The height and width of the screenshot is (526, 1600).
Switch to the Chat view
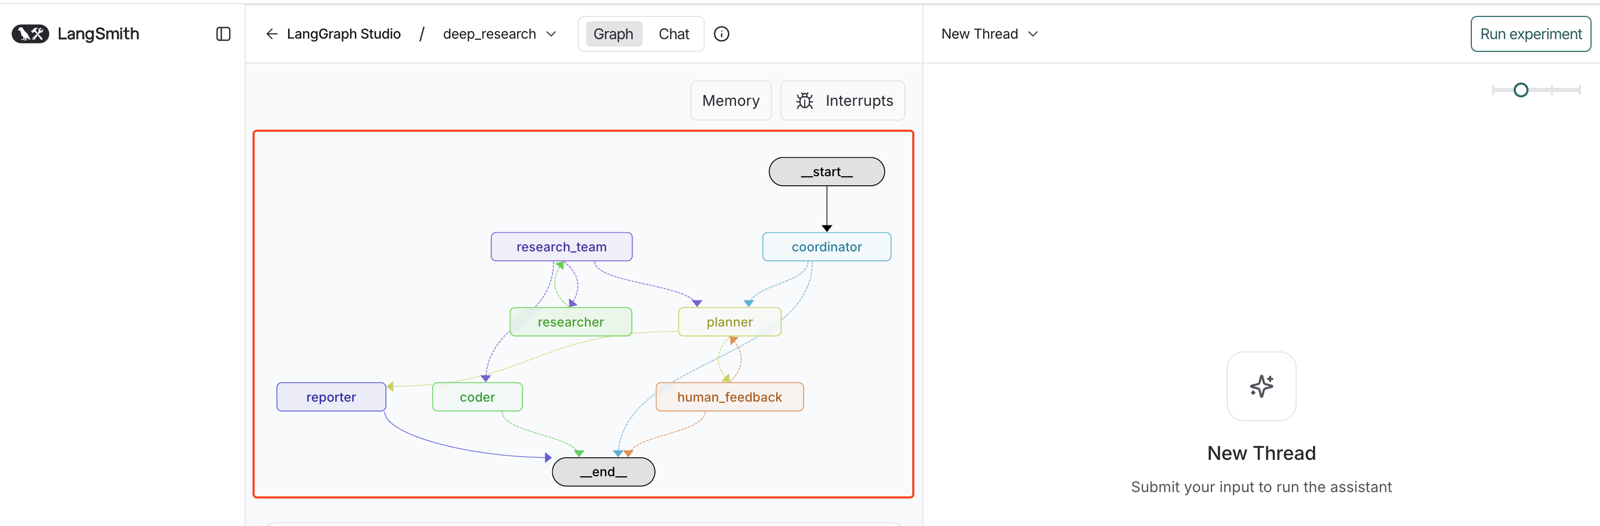674,33
